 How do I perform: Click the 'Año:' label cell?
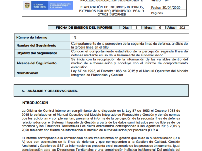click(x=171, y=28)
